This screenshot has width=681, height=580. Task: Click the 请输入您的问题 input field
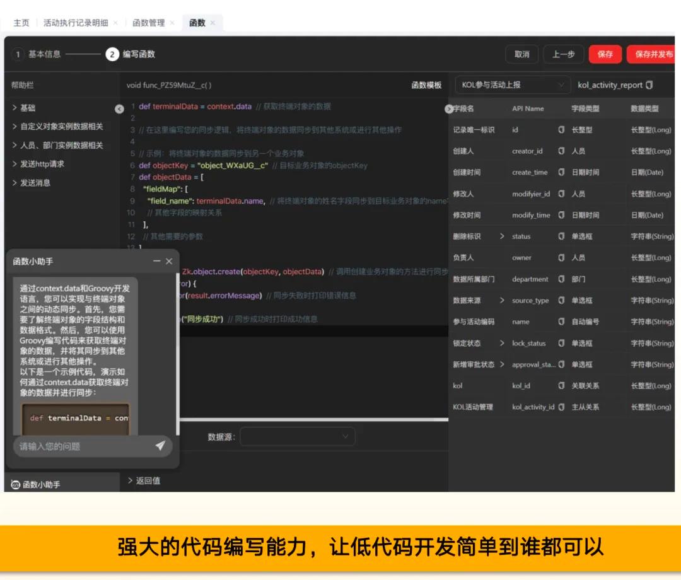82,446
